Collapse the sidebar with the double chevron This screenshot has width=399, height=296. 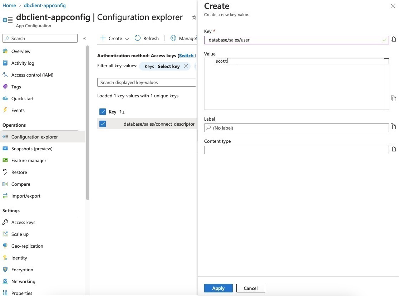84,39
